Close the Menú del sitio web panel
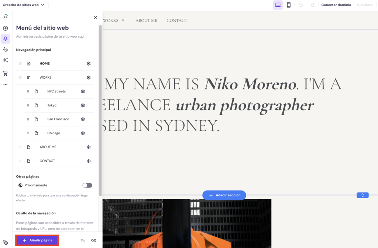This screenshot has width=378, height=248. click(96, 17)
